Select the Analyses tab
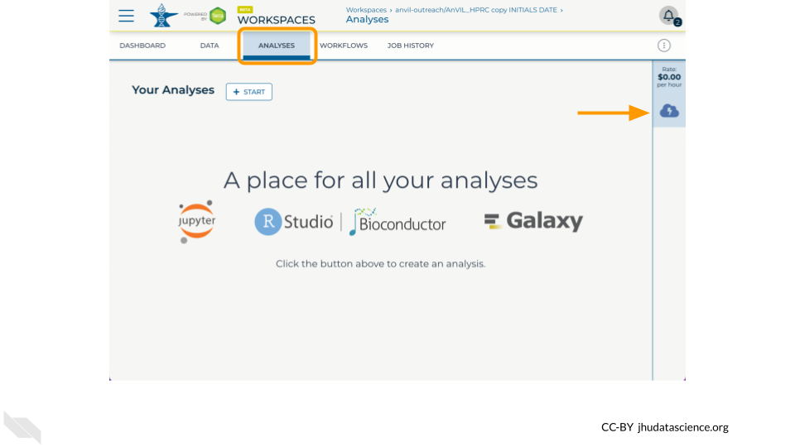 coord(277,46)
